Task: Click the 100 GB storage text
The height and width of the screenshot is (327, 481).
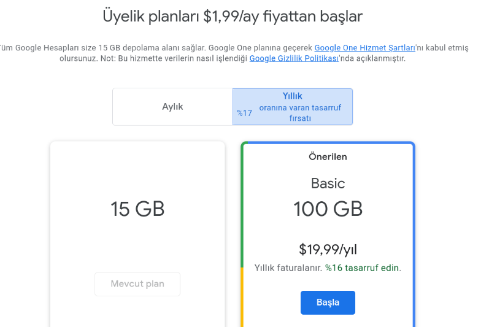Action: click(328, 209)
